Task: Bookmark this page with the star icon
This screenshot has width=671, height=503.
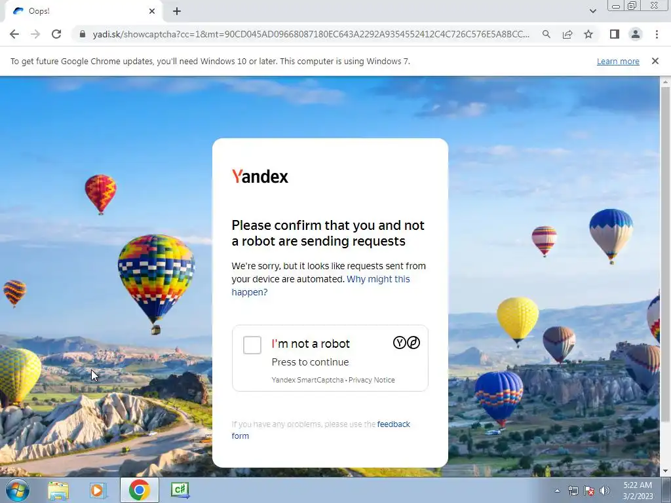Action: [x=588, y=34]
